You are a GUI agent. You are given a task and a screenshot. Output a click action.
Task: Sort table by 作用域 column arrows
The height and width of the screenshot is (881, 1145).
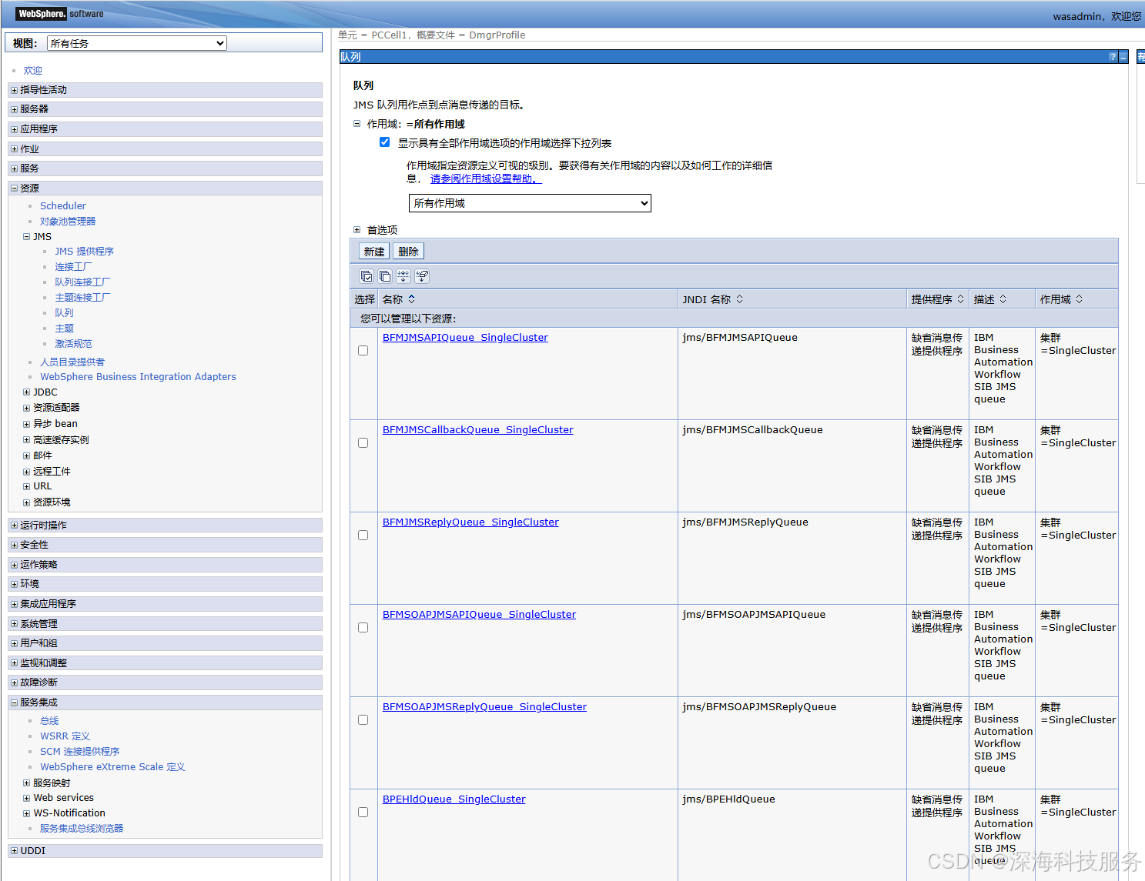(x=1079, y=299)
